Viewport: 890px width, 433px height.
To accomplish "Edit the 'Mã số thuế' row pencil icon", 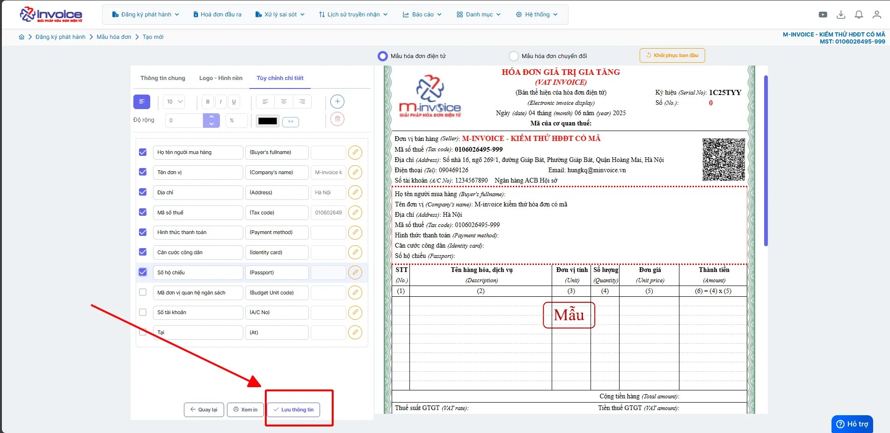I will click(x=355, y=213).
